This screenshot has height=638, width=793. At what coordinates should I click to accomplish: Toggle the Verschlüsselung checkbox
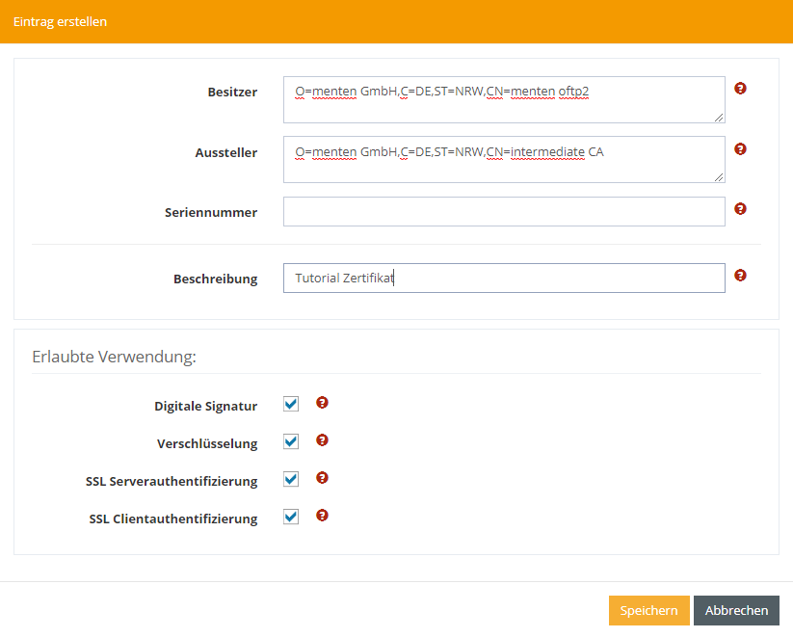pos(291,441)
